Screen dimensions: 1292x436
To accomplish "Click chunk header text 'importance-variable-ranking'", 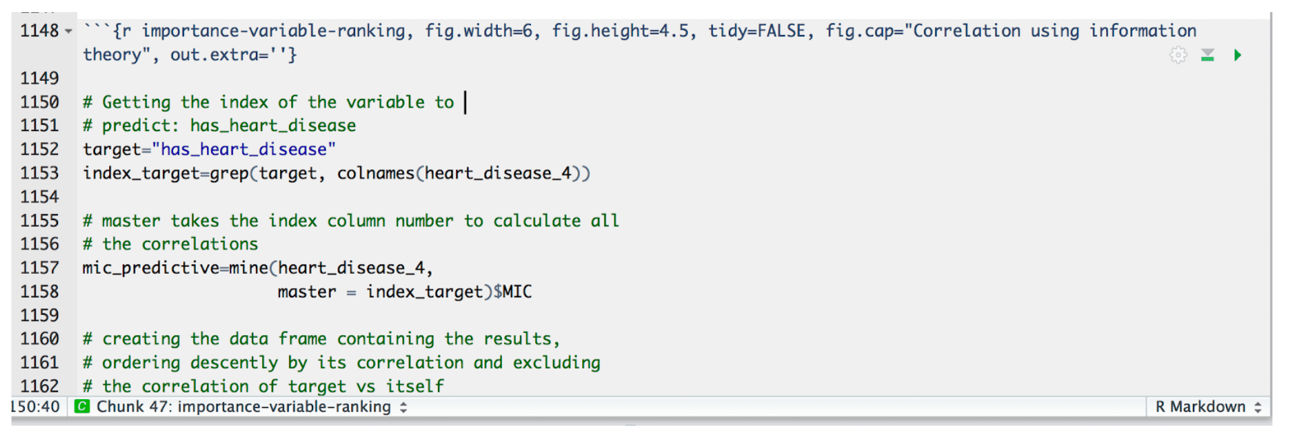I will pos(273,31).
